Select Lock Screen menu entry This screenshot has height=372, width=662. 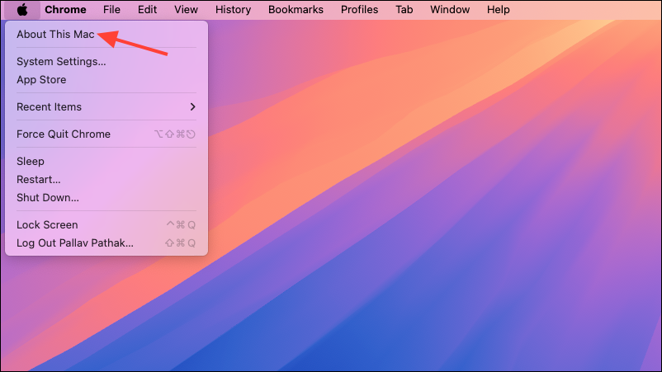pos(106,225)
